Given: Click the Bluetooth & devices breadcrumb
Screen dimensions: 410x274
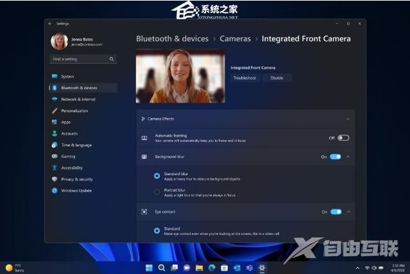Looking at the screenshot, I should [173, 39].
